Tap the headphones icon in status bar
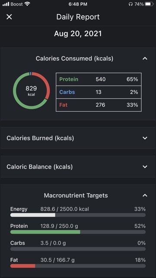Image resolution: width=156 pixels, height=278 pixels. (130, 4)
